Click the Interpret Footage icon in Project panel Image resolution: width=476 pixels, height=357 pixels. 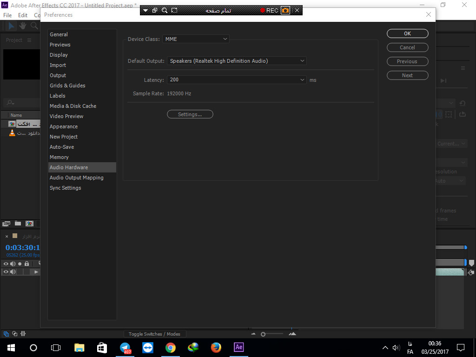7,224
